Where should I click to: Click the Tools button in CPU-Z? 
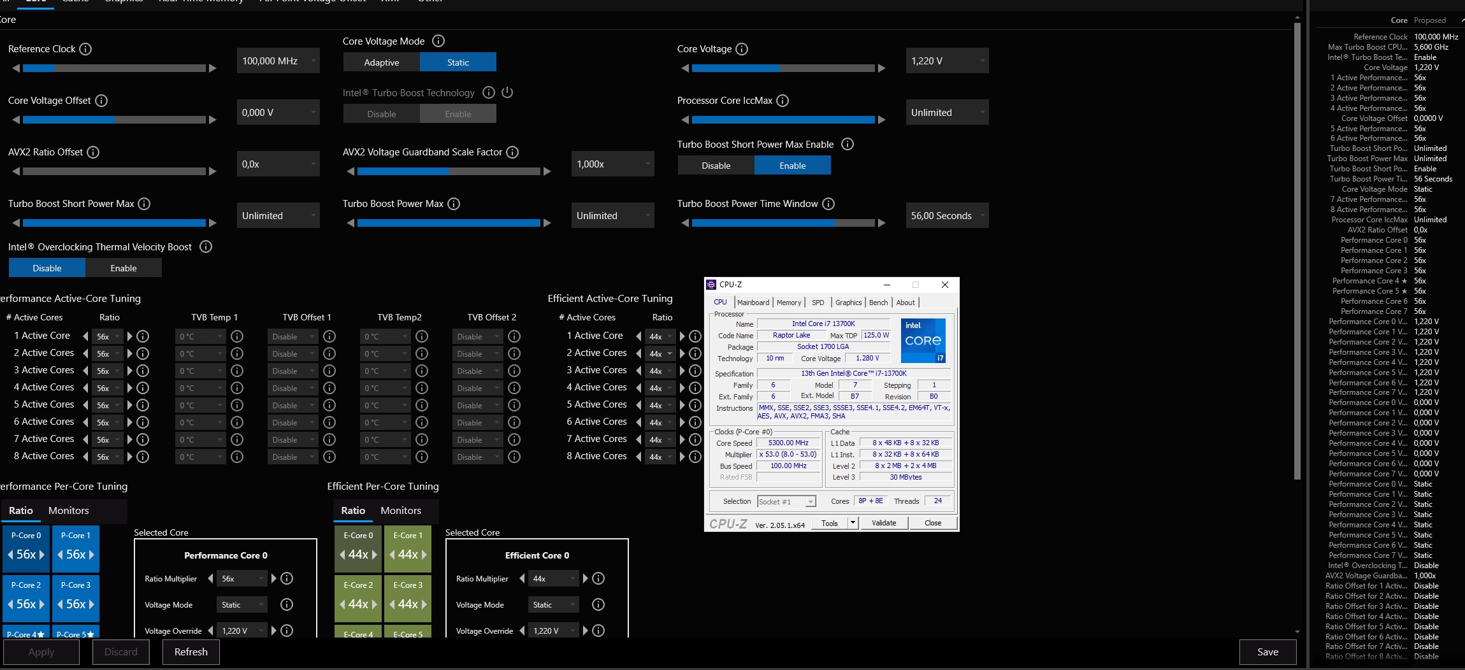coord(830,523)
